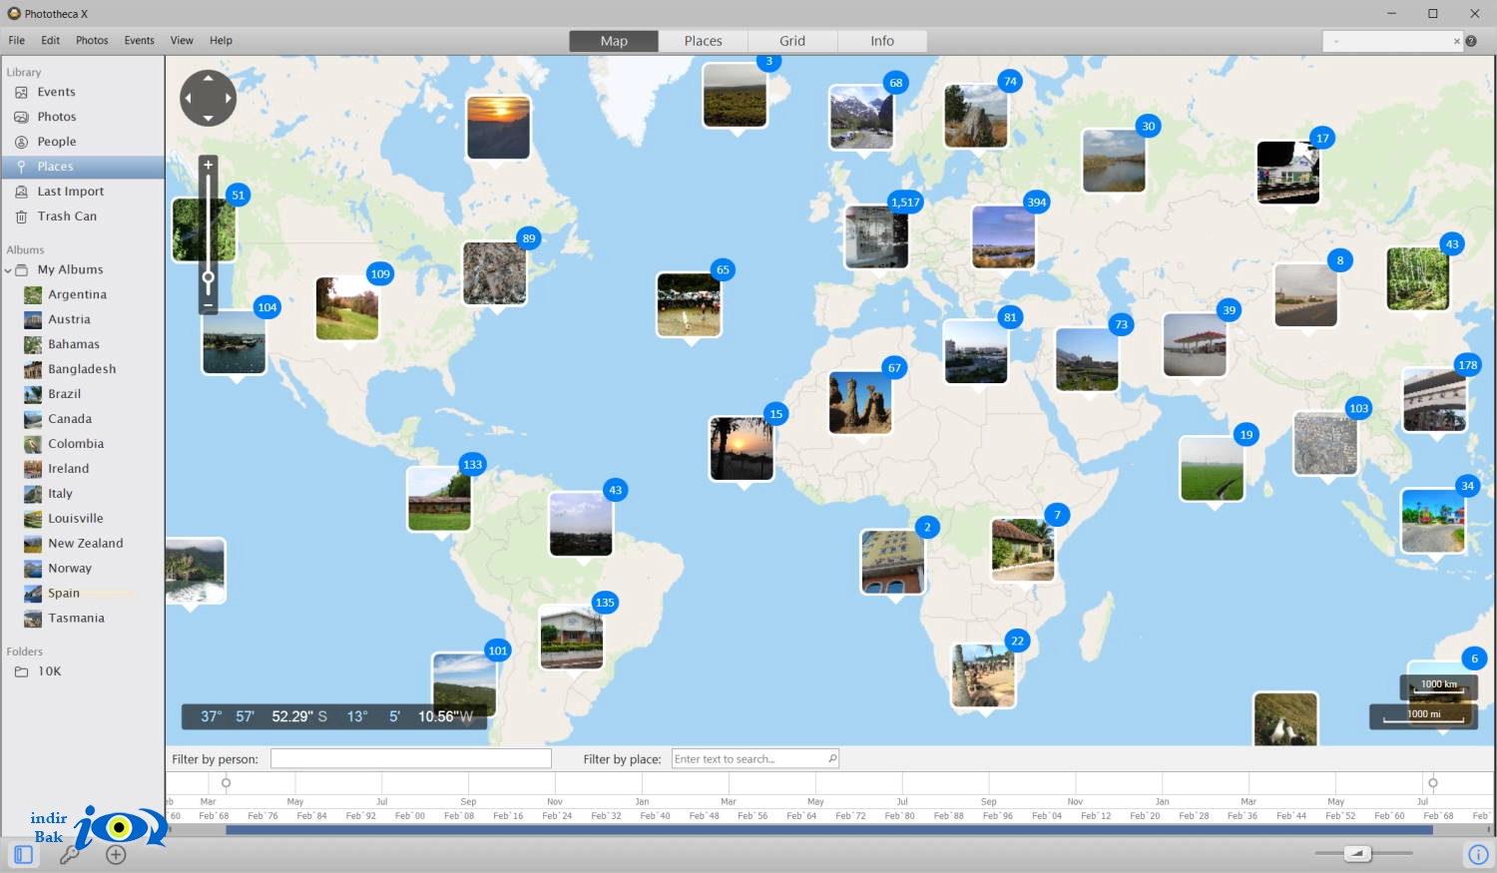Open the photo cluster with 65 photos
This screenshot has width=1497, height=873.
689,304
